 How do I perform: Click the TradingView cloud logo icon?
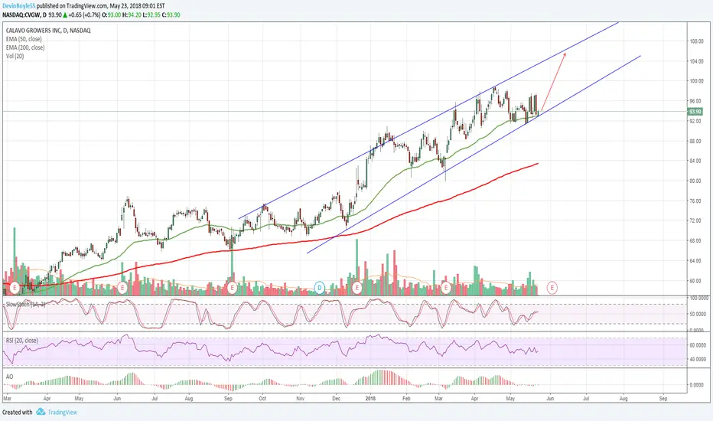tap(41, 412)
